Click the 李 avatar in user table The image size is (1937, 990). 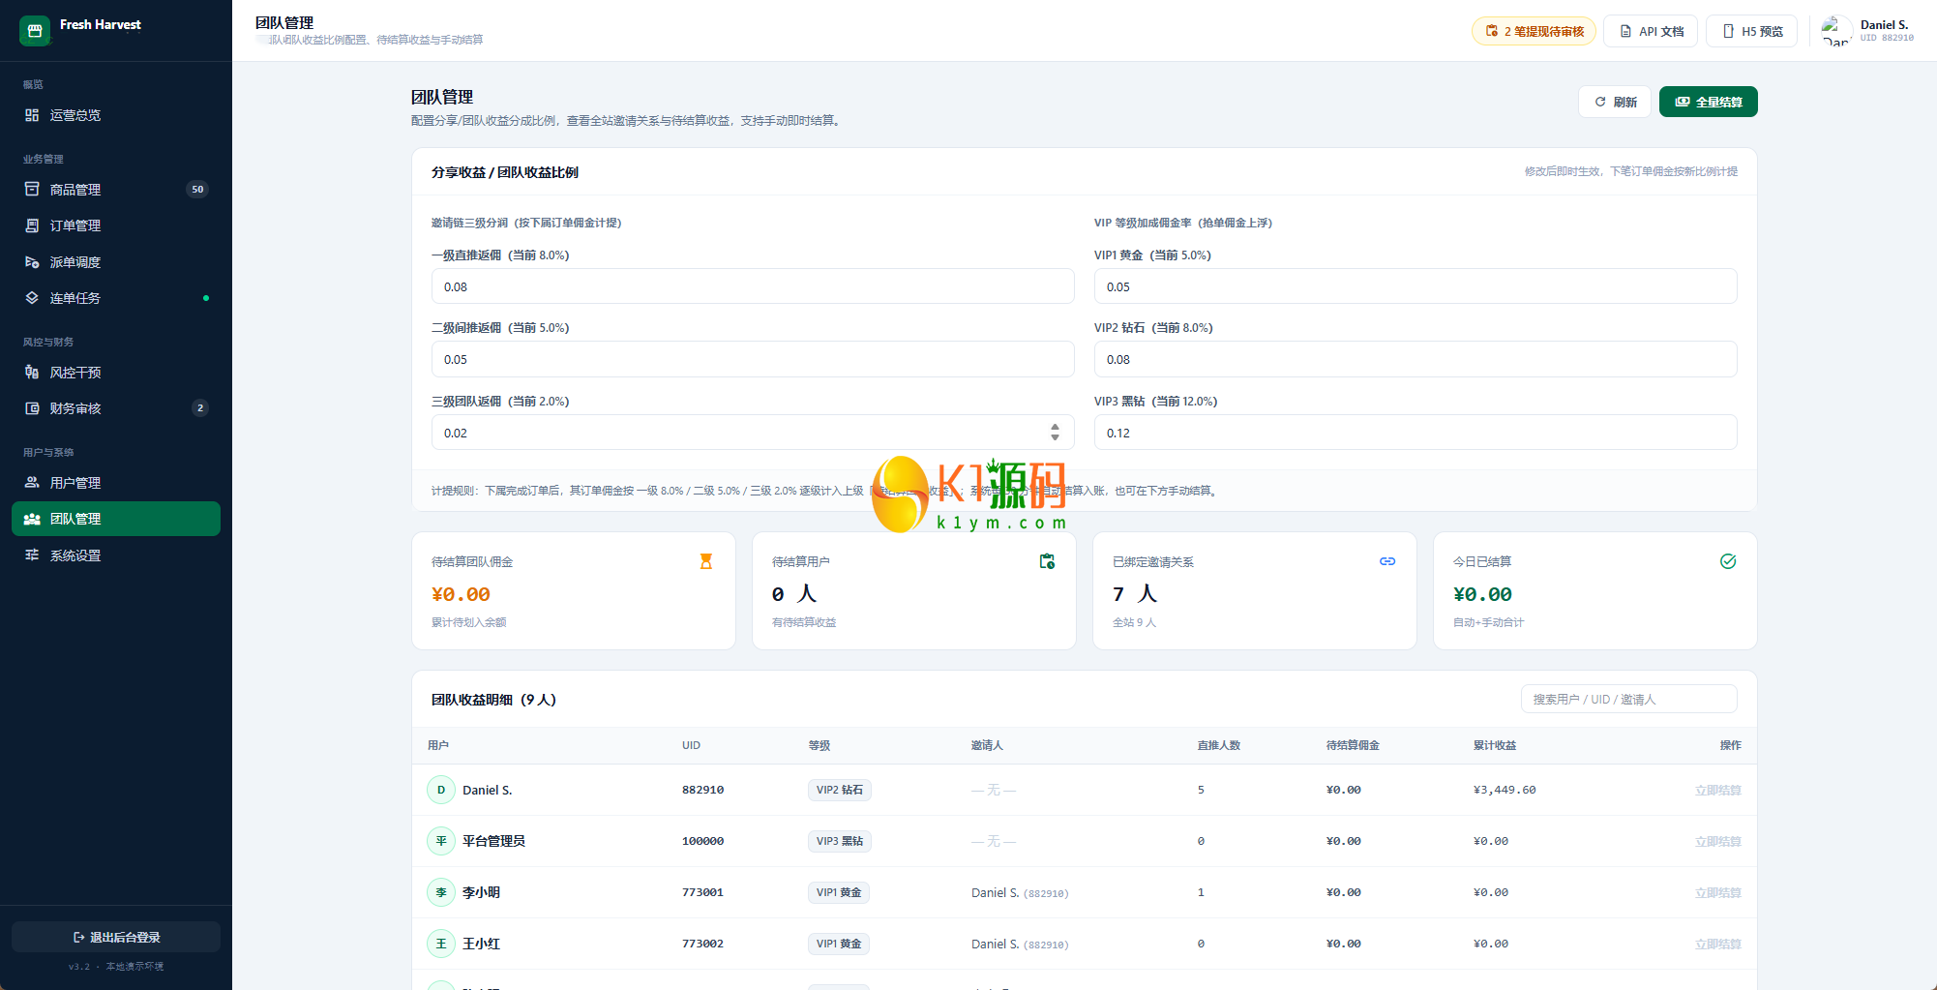pyautogui.click(x=441, y=892)
